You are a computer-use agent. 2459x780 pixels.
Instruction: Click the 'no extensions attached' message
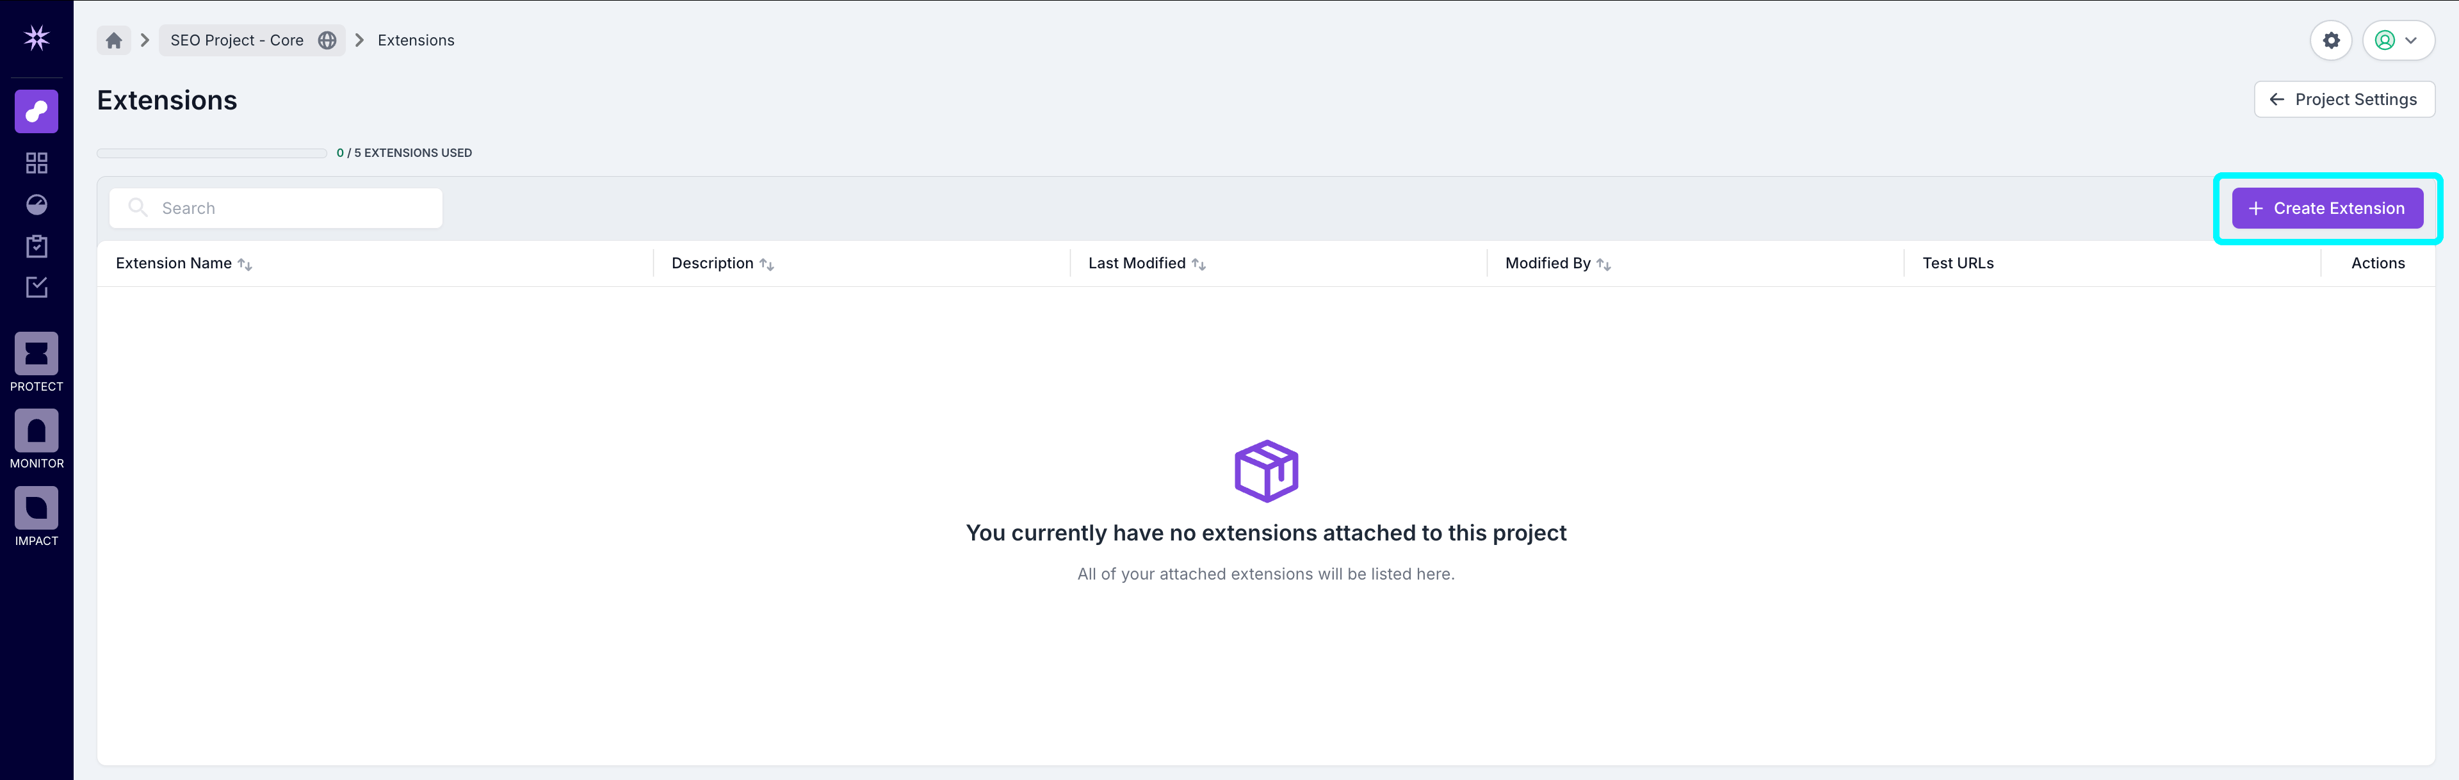coord(1266,533)
